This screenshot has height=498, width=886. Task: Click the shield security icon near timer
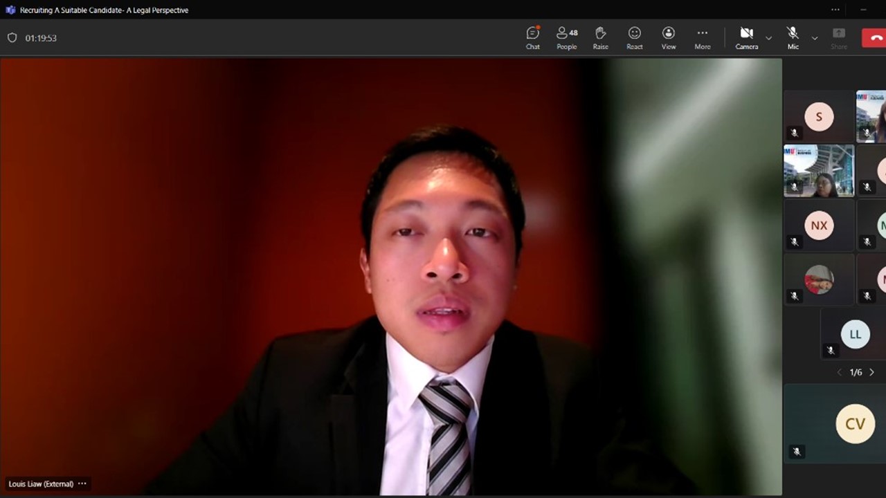click(x=12, y=38)
